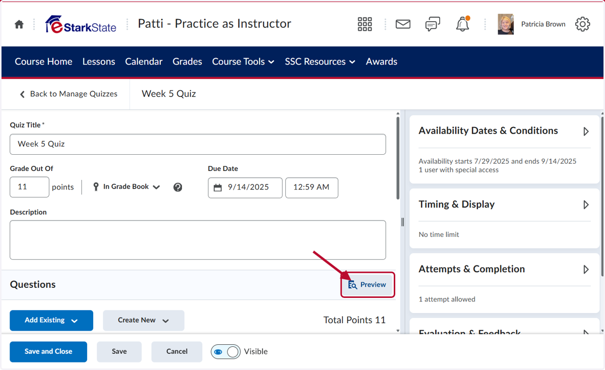Click inside the Description text box

click(198, 240)
